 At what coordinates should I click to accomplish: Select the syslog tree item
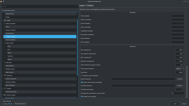click(7, 17)
